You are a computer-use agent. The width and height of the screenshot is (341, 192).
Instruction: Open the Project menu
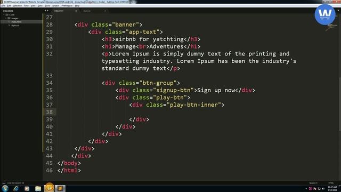coord(55,6)
